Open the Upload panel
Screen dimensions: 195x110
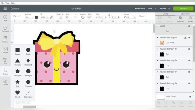click(x=5, y=82)
